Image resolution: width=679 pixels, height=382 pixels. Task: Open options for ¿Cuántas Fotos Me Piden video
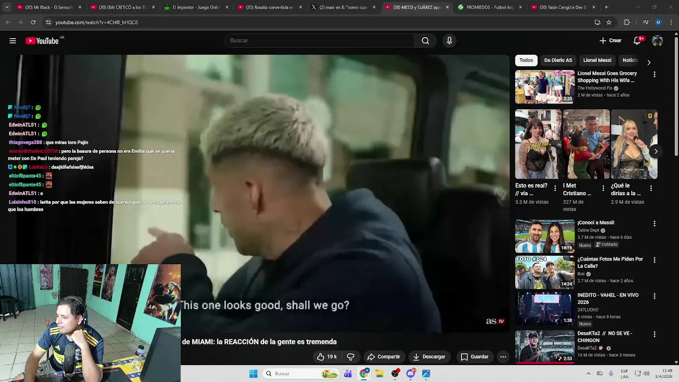click(x=654, y=261)
